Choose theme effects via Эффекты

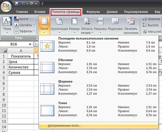(x=25, y=31)
